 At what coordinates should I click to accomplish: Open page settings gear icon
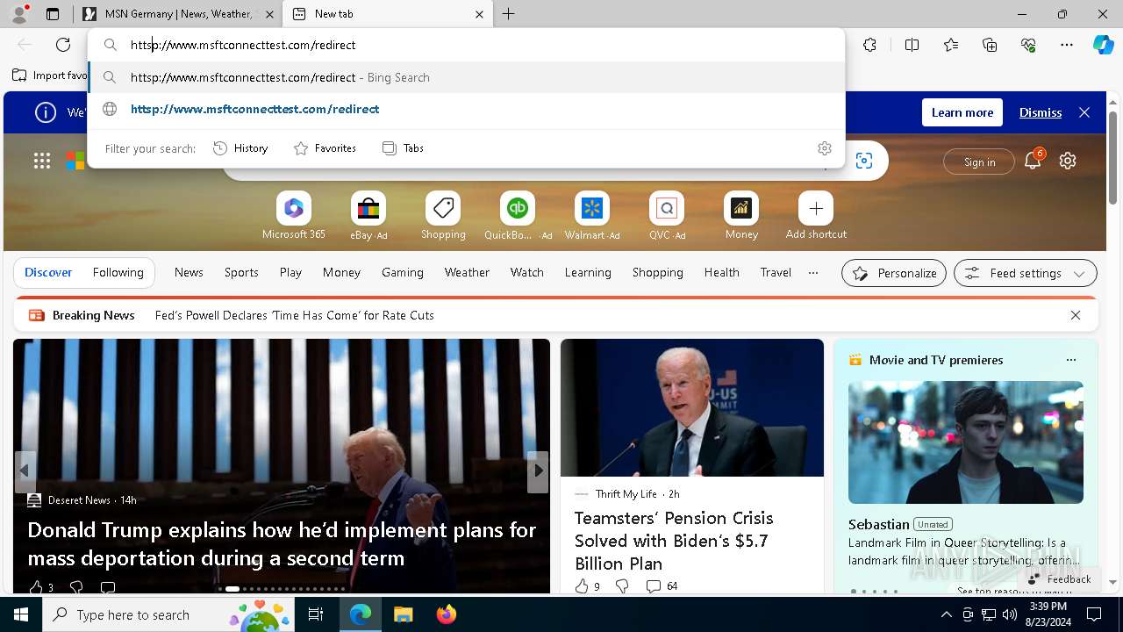(x=1068, y=161)
